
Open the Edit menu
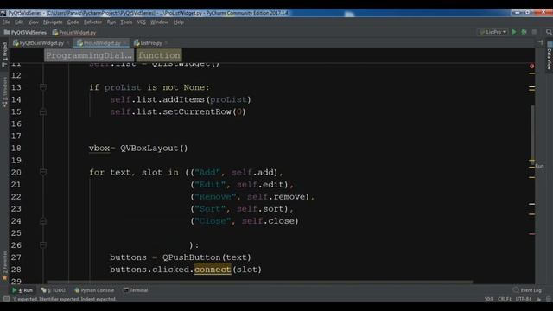coord(19,22)
